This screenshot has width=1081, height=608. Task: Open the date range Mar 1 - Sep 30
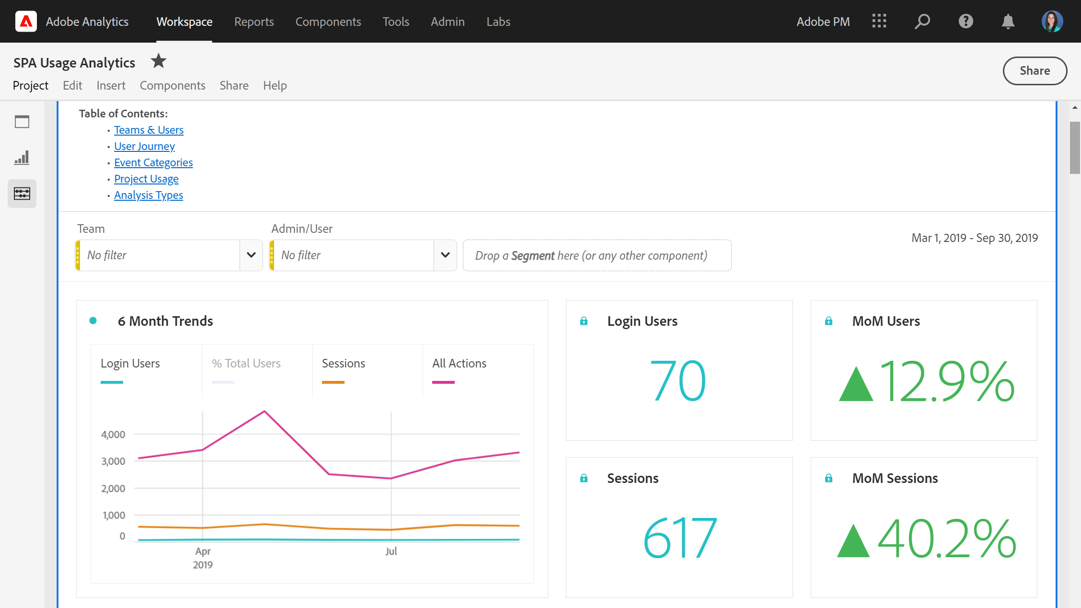[x=974, y=238]
